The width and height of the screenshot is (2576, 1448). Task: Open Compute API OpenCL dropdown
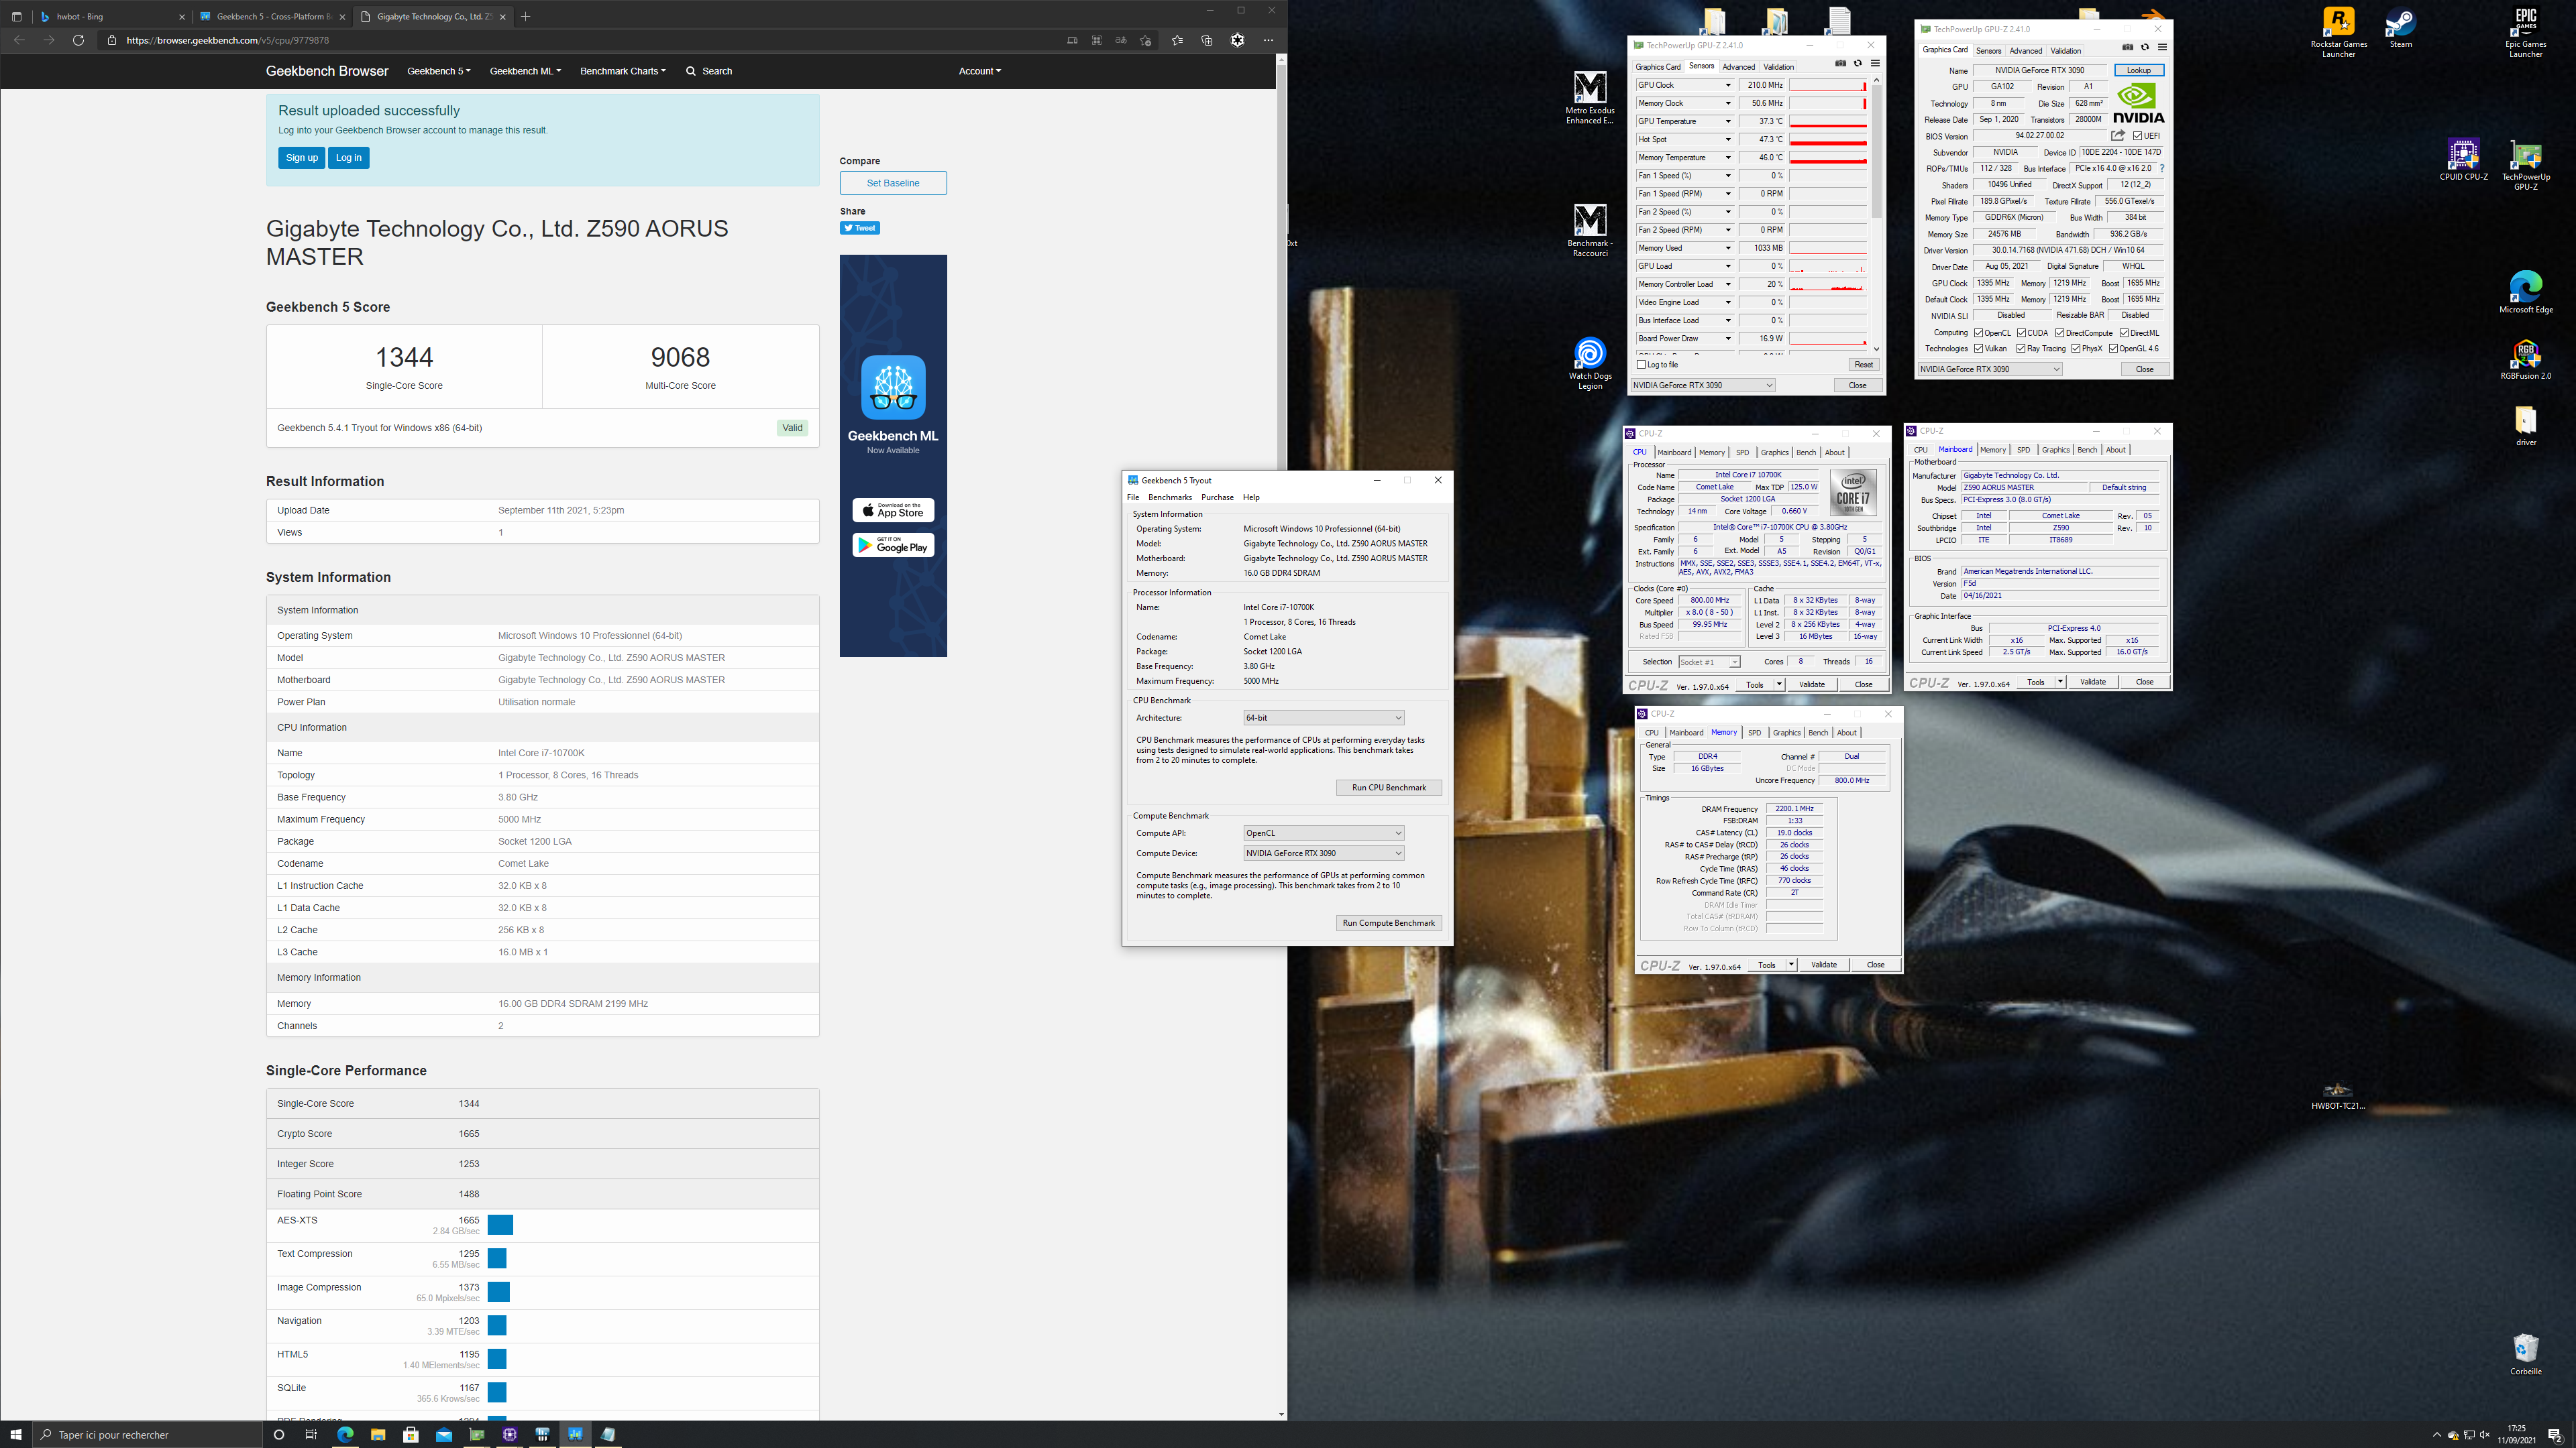tap(1323, 833)
